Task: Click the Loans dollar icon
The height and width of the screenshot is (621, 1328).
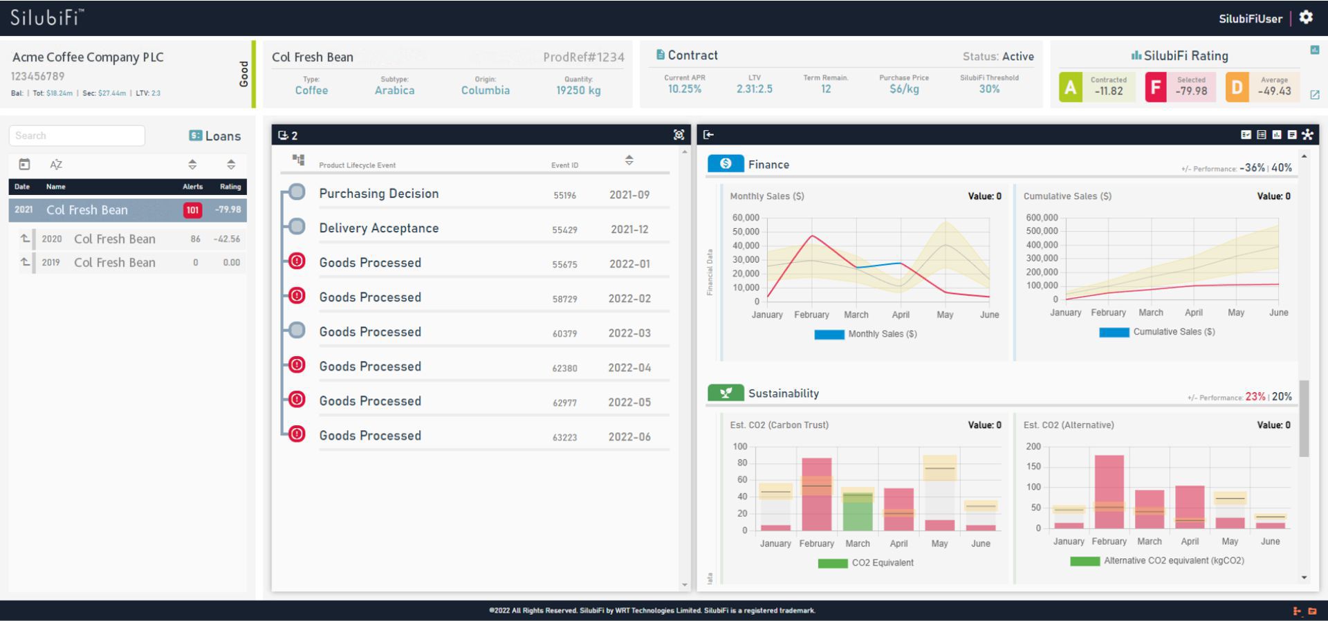Action: coord(195,136)
